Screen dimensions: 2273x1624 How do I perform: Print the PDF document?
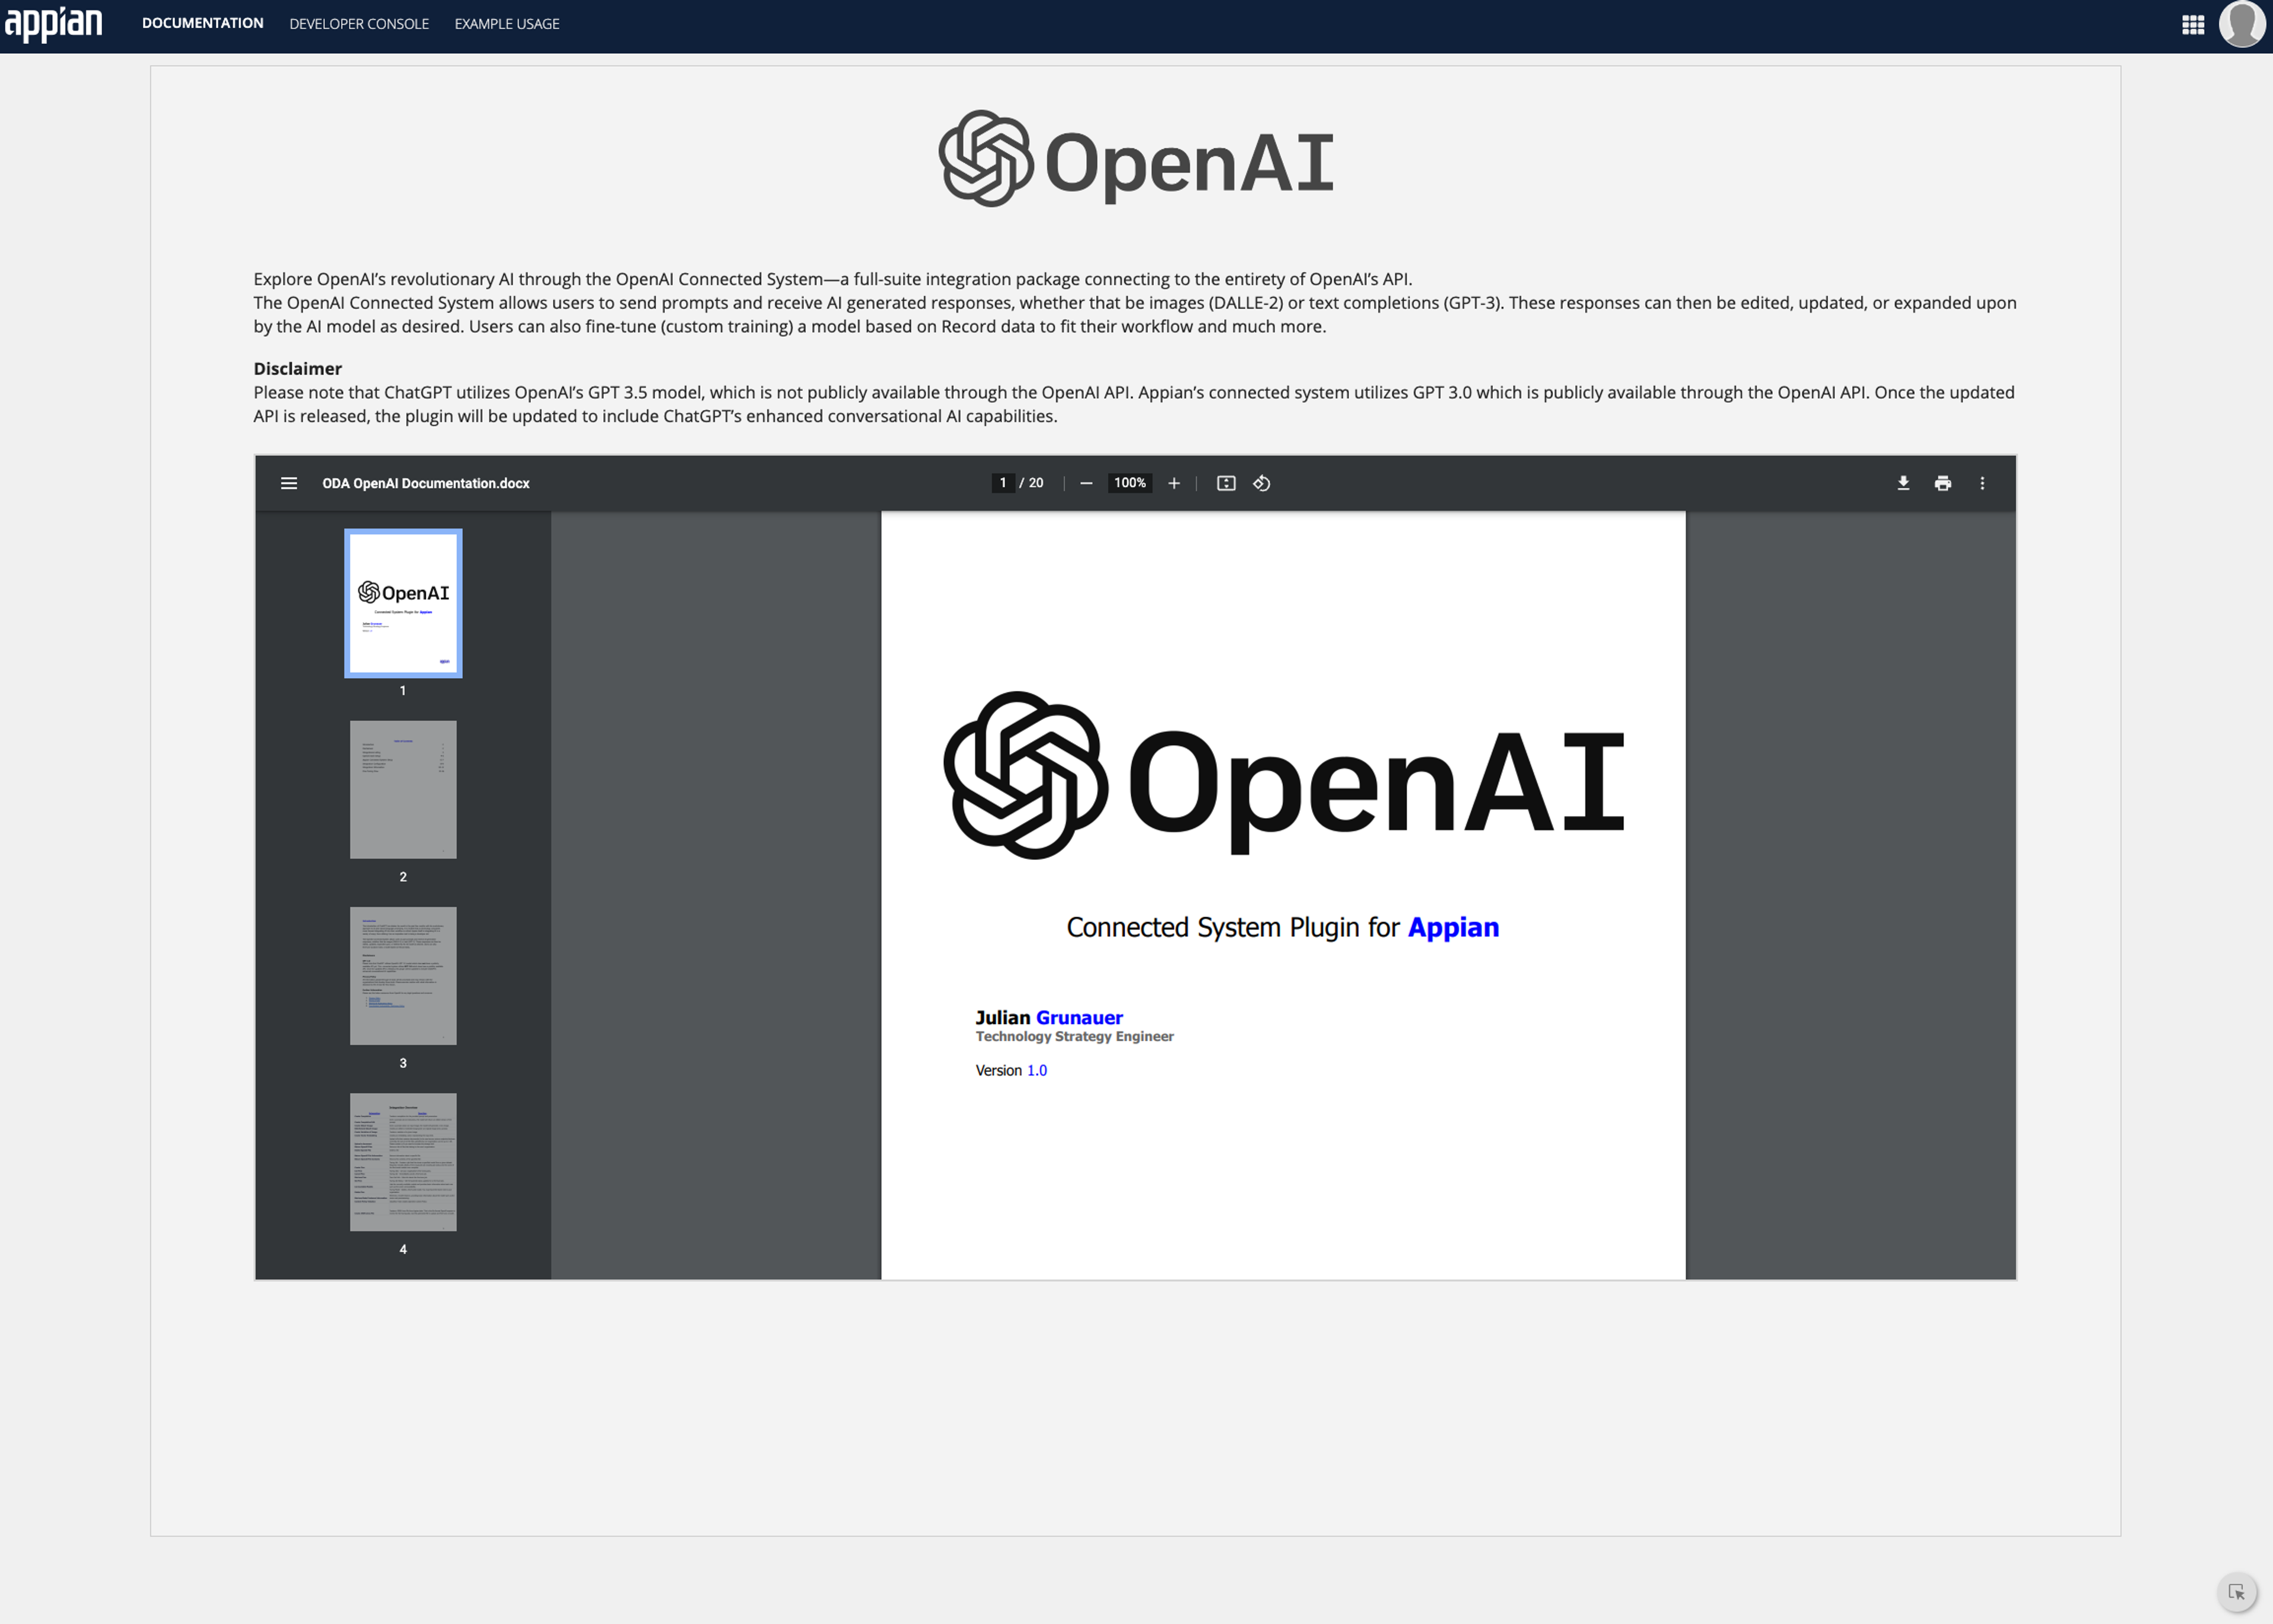click(1943, 483)
